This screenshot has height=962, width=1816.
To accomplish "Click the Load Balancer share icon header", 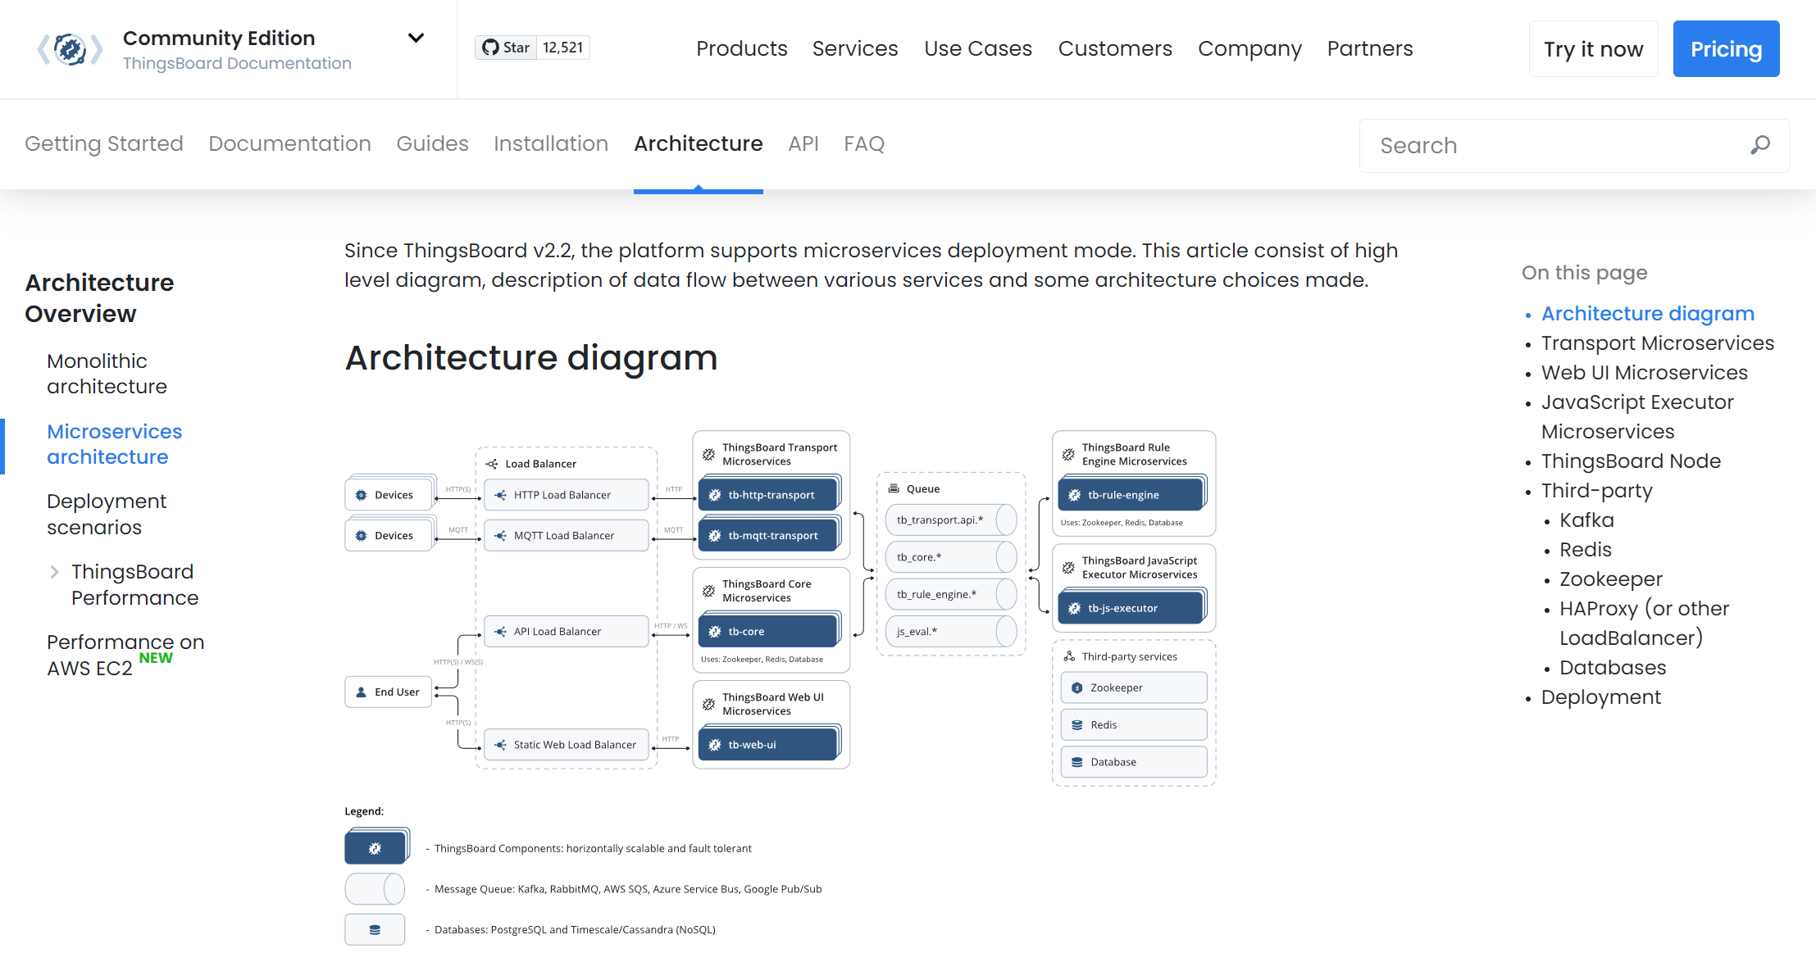I will point(492,464).
